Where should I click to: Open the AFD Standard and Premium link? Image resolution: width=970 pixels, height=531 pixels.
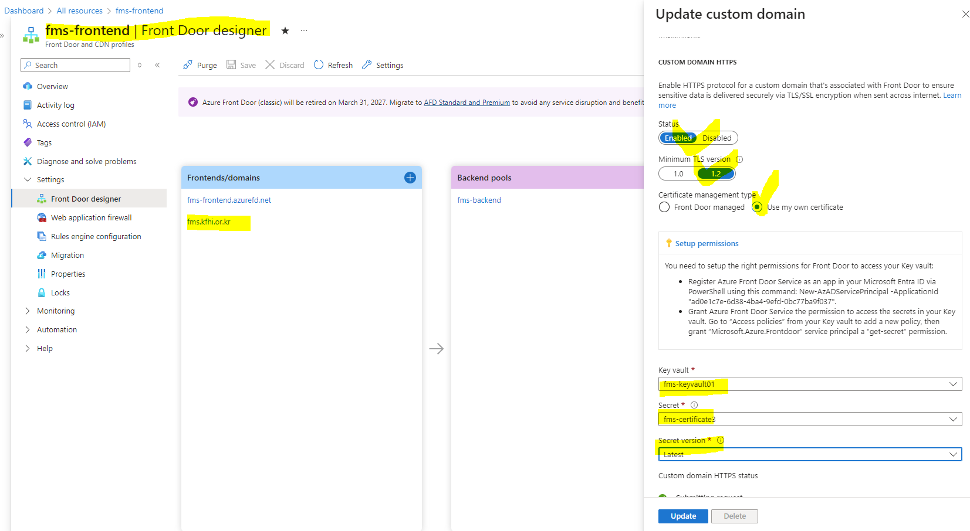pyautogui.click(x=467, y=103)
